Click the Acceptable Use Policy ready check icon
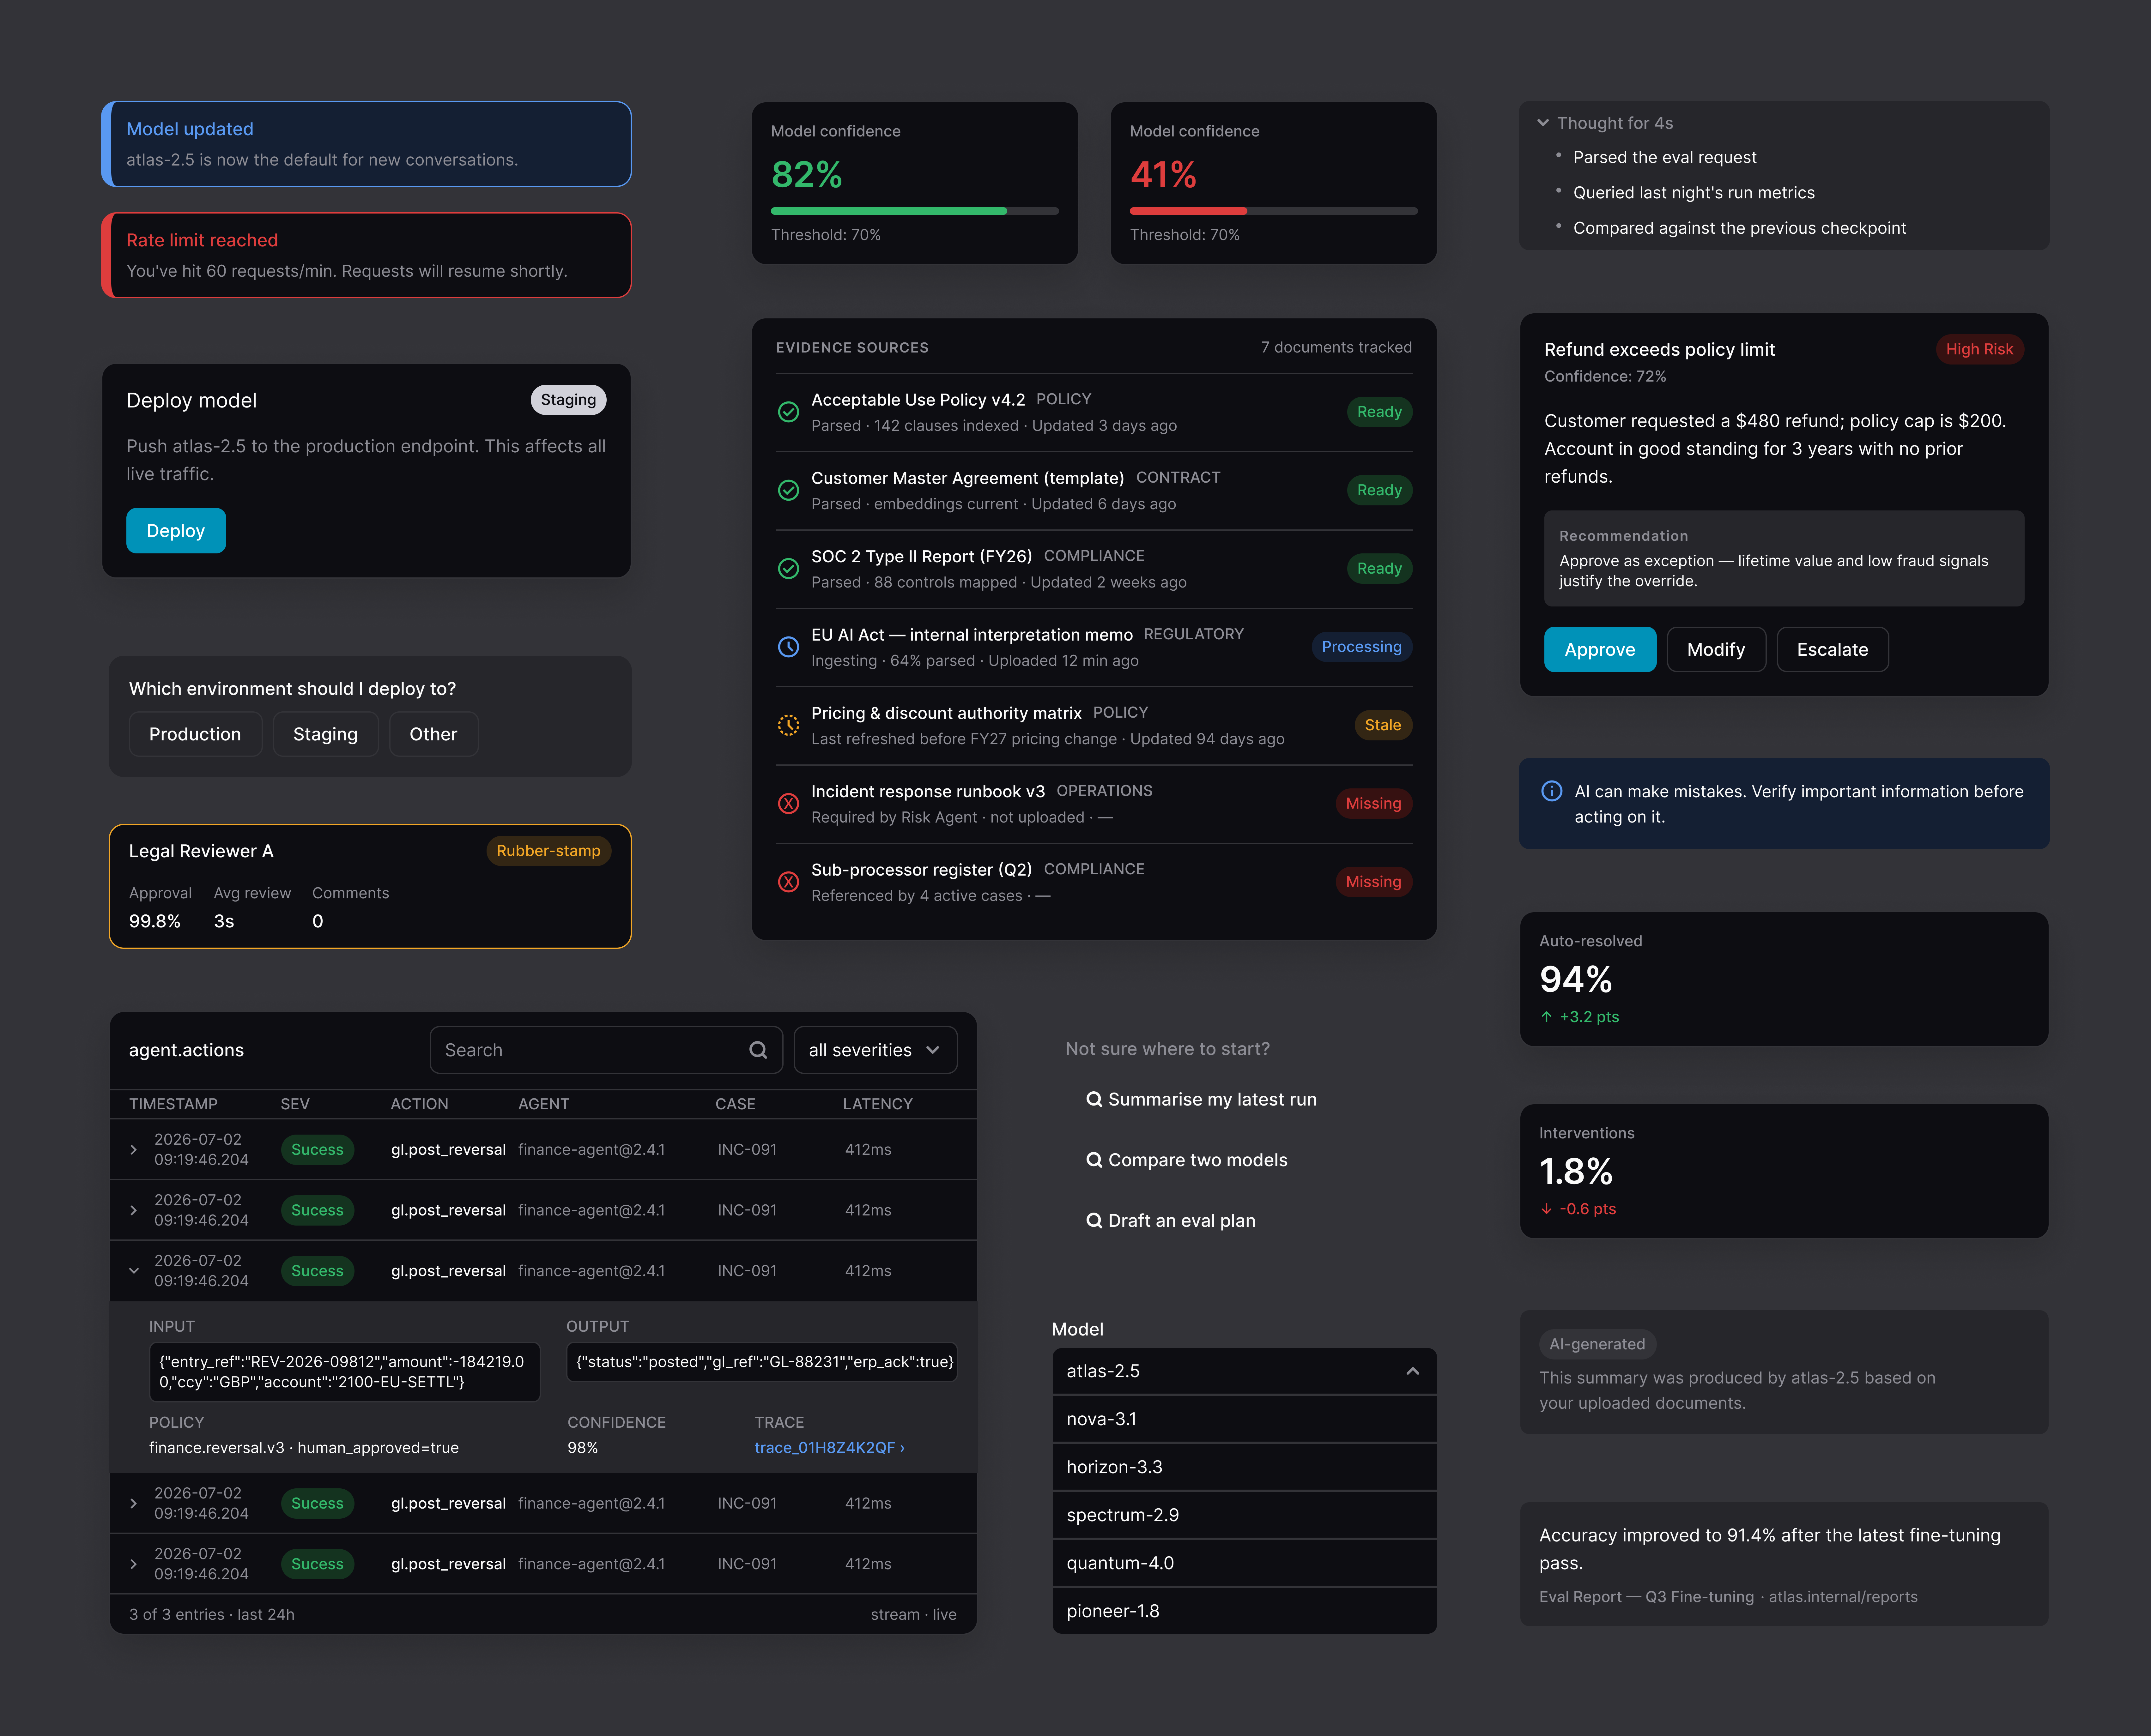Image resolution: width=2151 pixels, height=1736 pixels. click(788, 412)
